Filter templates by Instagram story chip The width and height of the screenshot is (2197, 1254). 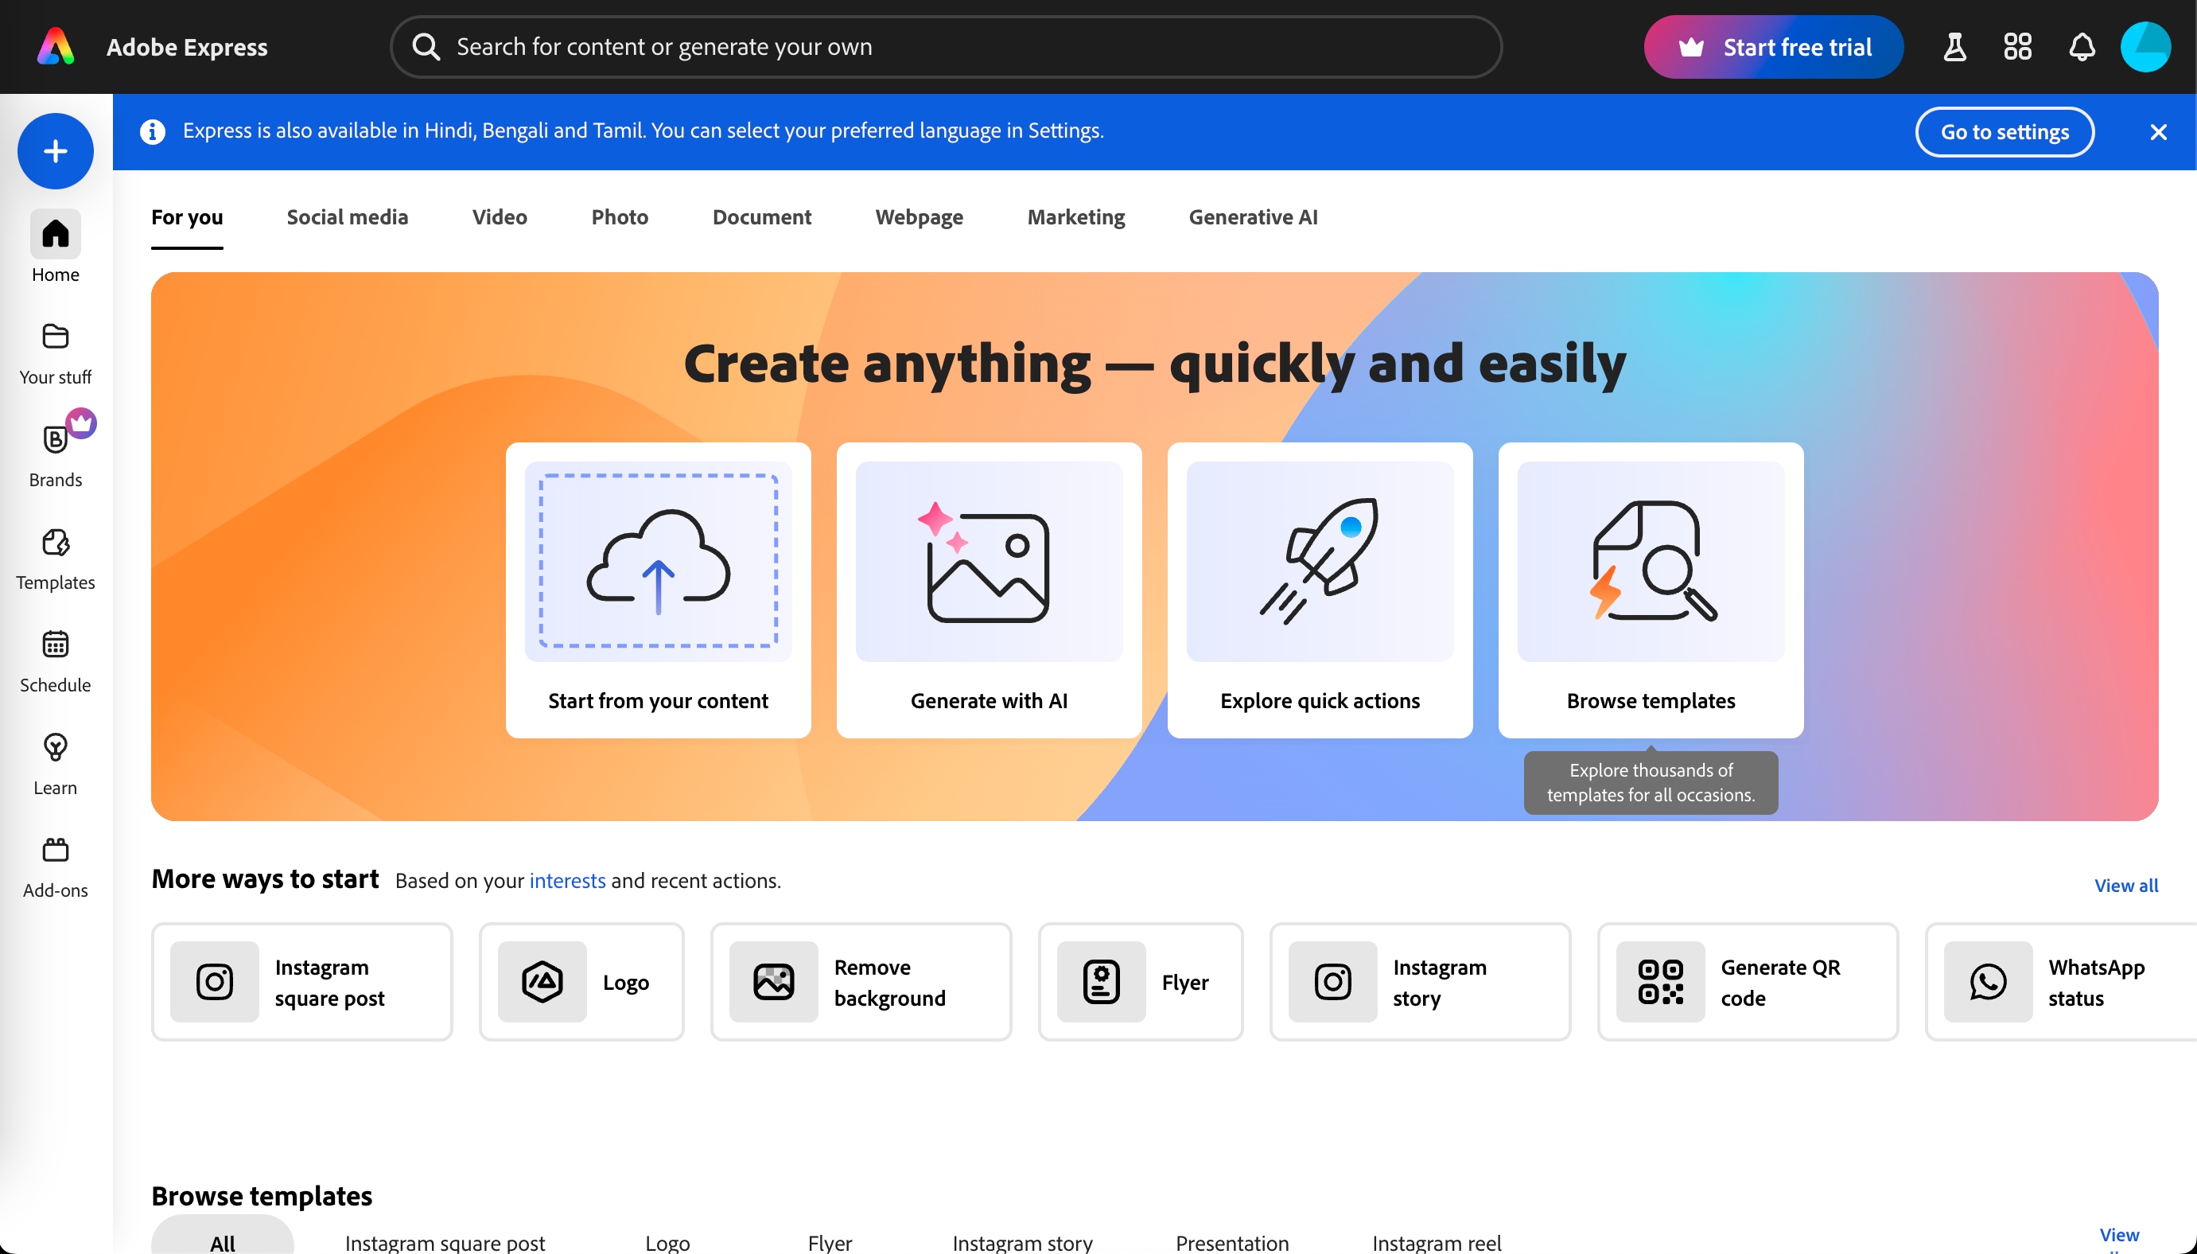click(x=1022, y=1242)
